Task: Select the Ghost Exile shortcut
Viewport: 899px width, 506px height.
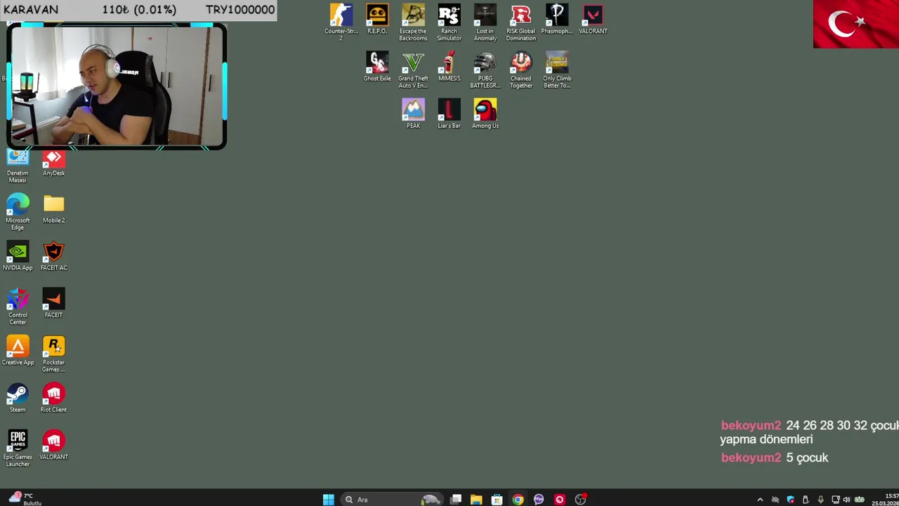Action: coord(377,66)
